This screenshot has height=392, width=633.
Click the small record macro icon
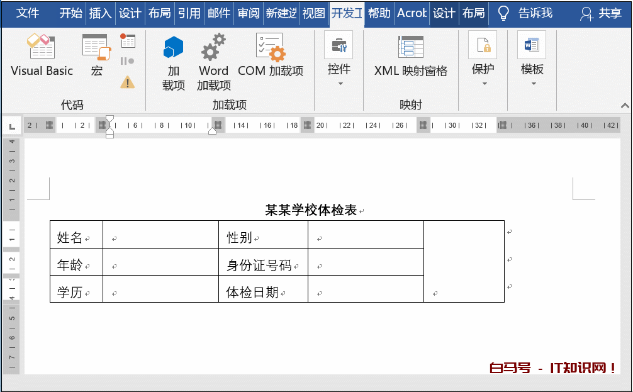(x=128, y=42)
